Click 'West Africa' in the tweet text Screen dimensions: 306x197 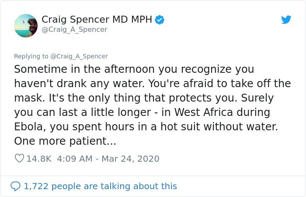204,112
